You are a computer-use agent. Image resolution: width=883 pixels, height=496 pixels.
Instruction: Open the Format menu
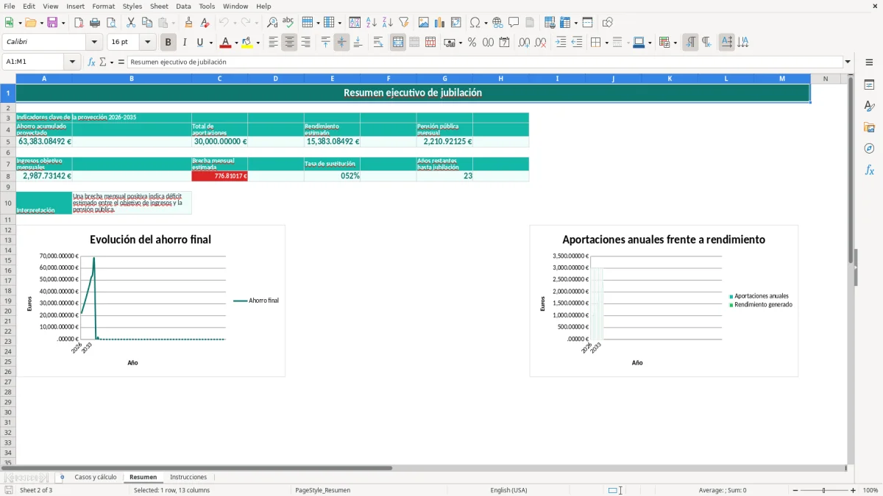pos(103,6)
